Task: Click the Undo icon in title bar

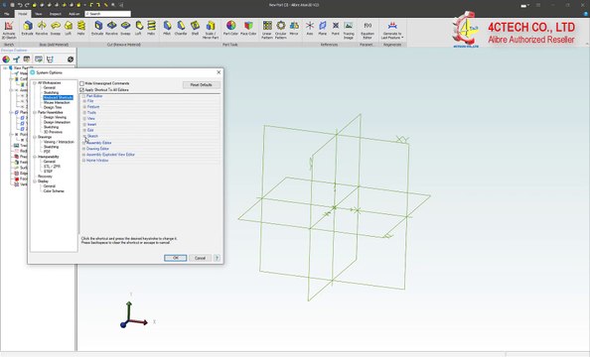Action: (20, 5)
